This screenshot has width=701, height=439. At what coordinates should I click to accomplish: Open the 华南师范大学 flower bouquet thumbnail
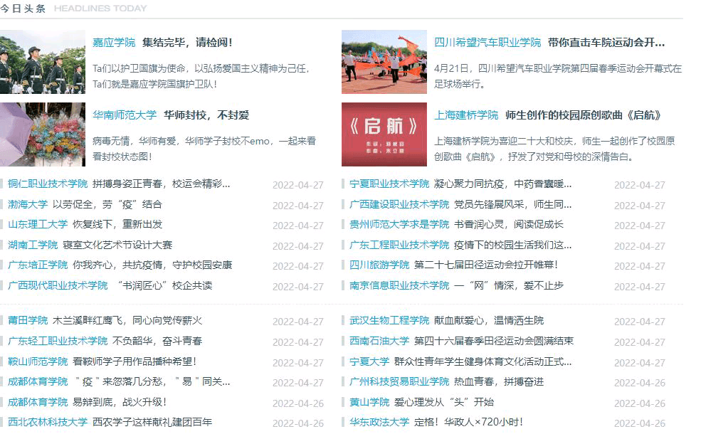[x=43, y=134]
